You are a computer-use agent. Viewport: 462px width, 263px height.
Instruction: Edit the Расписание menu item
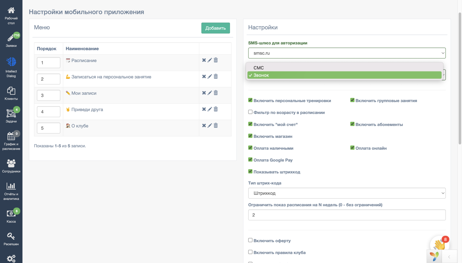[210, 60]
